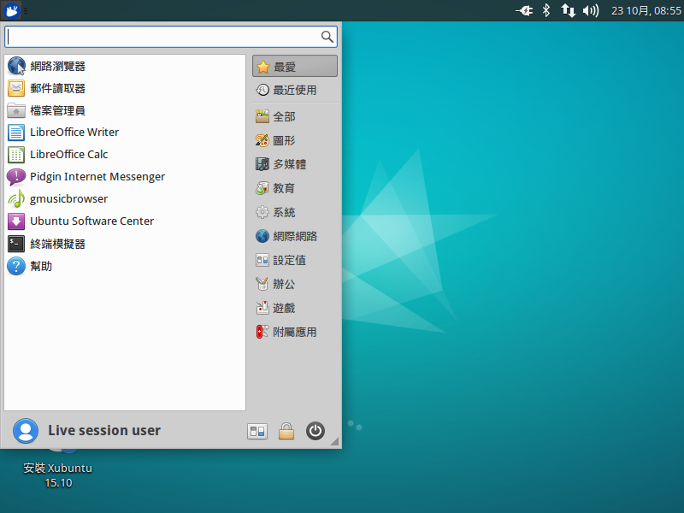The height and width of the screenshot is (513, 684).
Task: Click the Live session user name
Action: click(104, 431)
